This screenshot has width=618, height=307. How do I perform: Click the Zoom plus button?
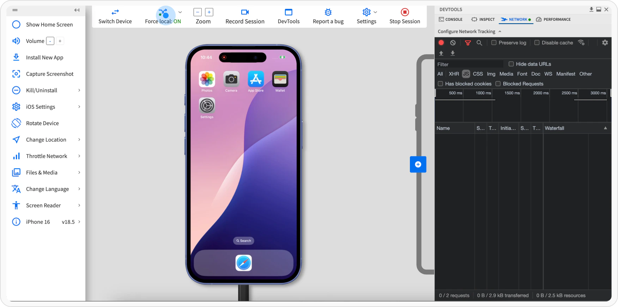click(209, 12)
